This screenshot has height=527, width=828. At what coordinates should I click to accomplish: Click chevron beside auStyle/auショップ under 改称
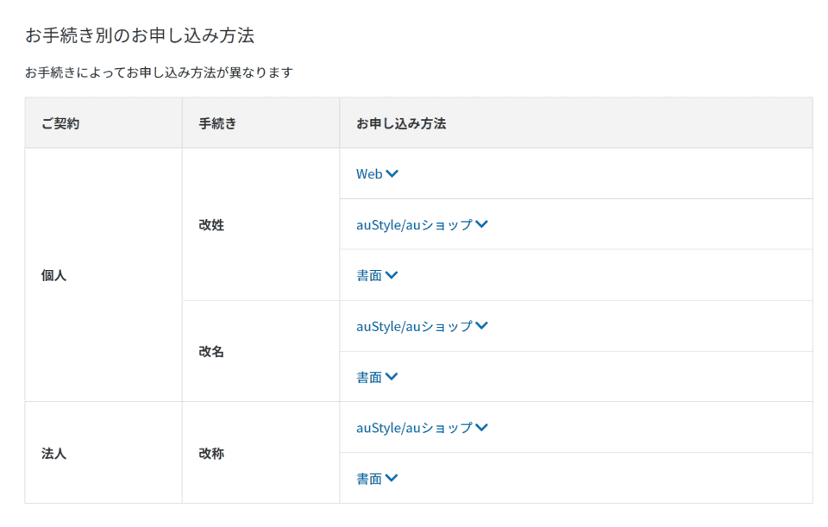pyautogui.click(x=481, y=427)
